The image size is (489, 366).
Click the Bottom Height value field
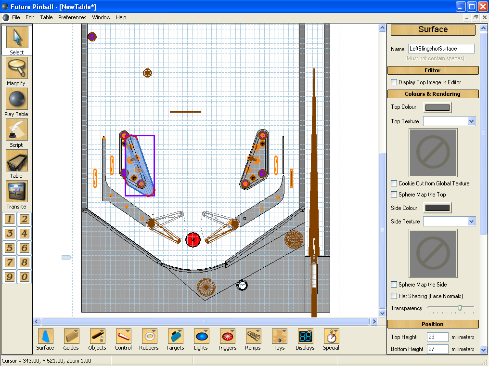[437, 349]
